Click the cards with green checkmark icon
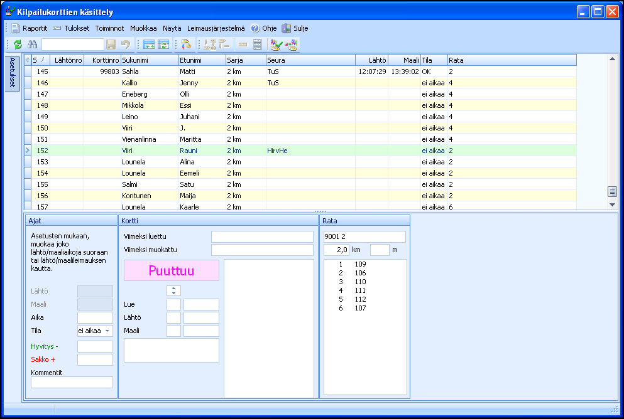624x419 pixels. (x=276, y=45)
